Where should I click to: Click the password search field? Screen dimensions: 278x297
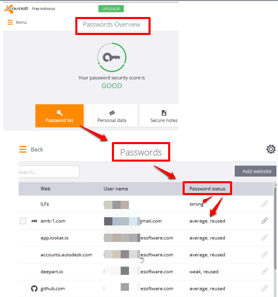coord(49,172)
